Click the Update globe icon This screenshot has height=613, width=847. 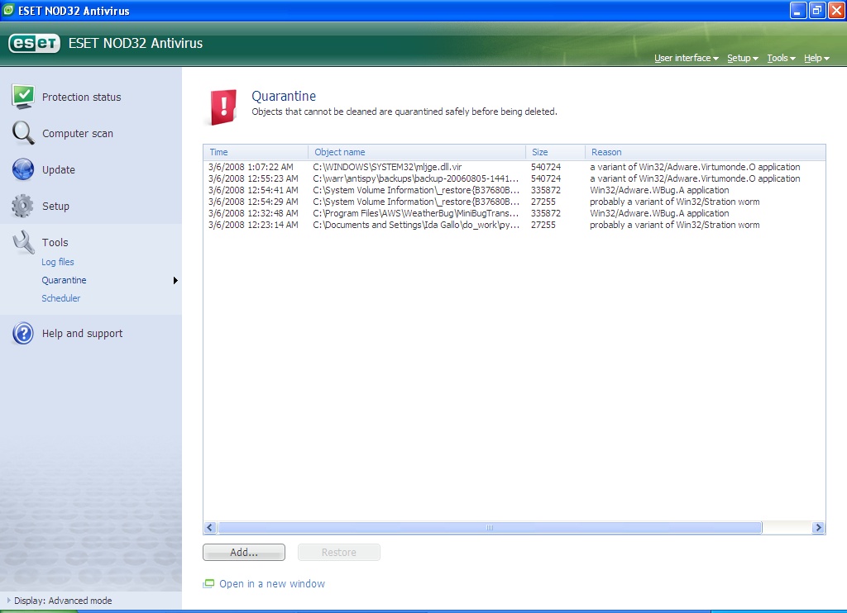click(22, 169)
